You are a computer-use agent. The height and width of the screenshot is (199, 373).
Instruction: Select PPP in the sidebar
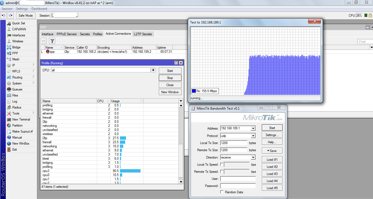coord(15,53)
